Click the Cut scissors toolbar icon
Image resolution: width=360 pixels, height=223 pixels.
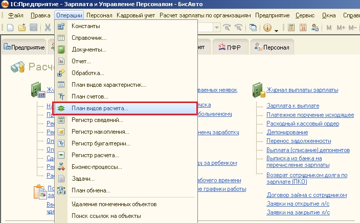click(x=48, y=28)
